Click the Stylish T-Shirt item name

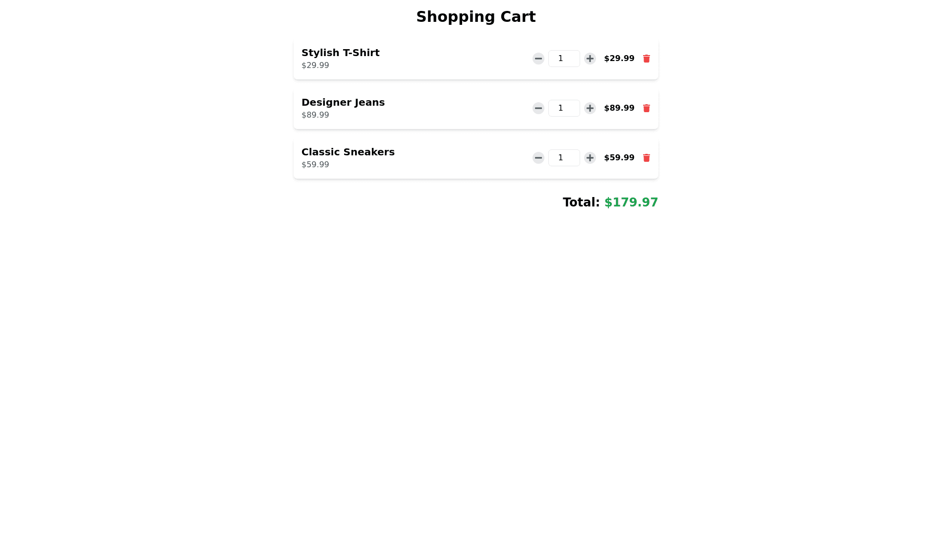tap(340, 53)
